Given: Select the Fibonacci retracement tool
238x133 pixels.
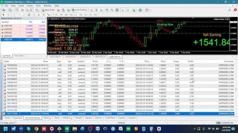Looking at the screenshot, I should click(34, 15).
